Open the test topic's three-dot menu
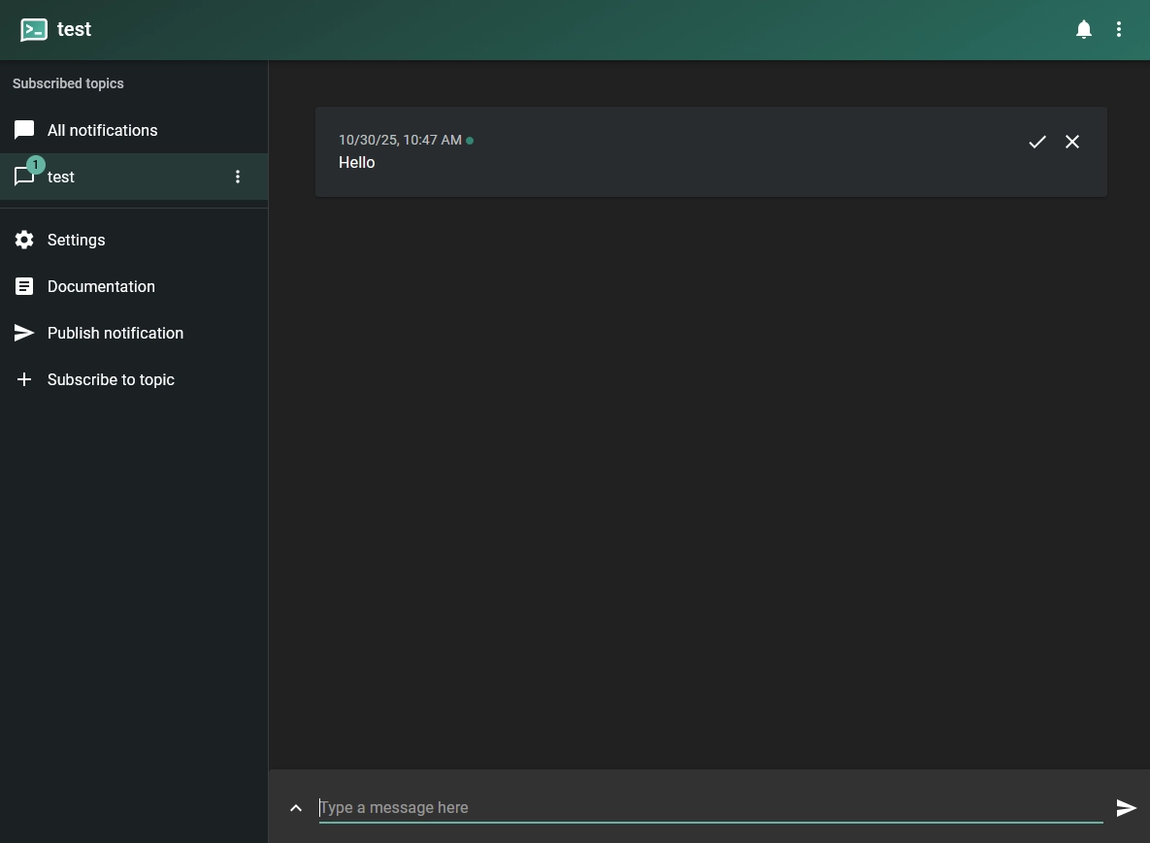Viewport: 1150px width, 843px height. click(x=238, y=177)
